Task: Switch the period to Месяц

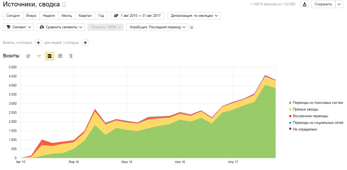Action: pos(67,16)
